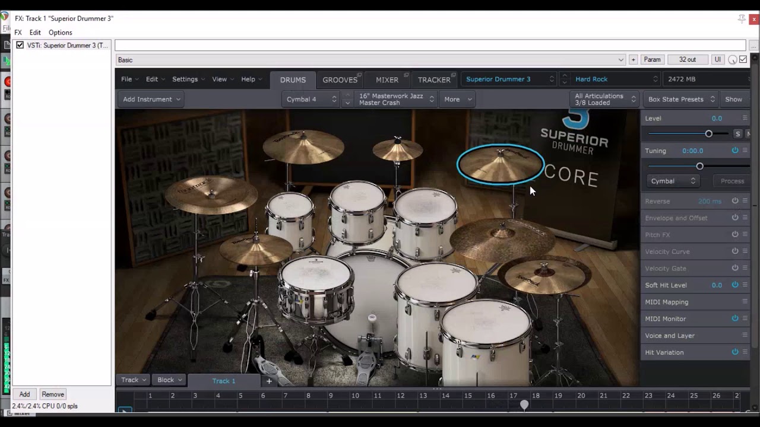Open the Cymbal 4 instrument selector

click(311, 99)
